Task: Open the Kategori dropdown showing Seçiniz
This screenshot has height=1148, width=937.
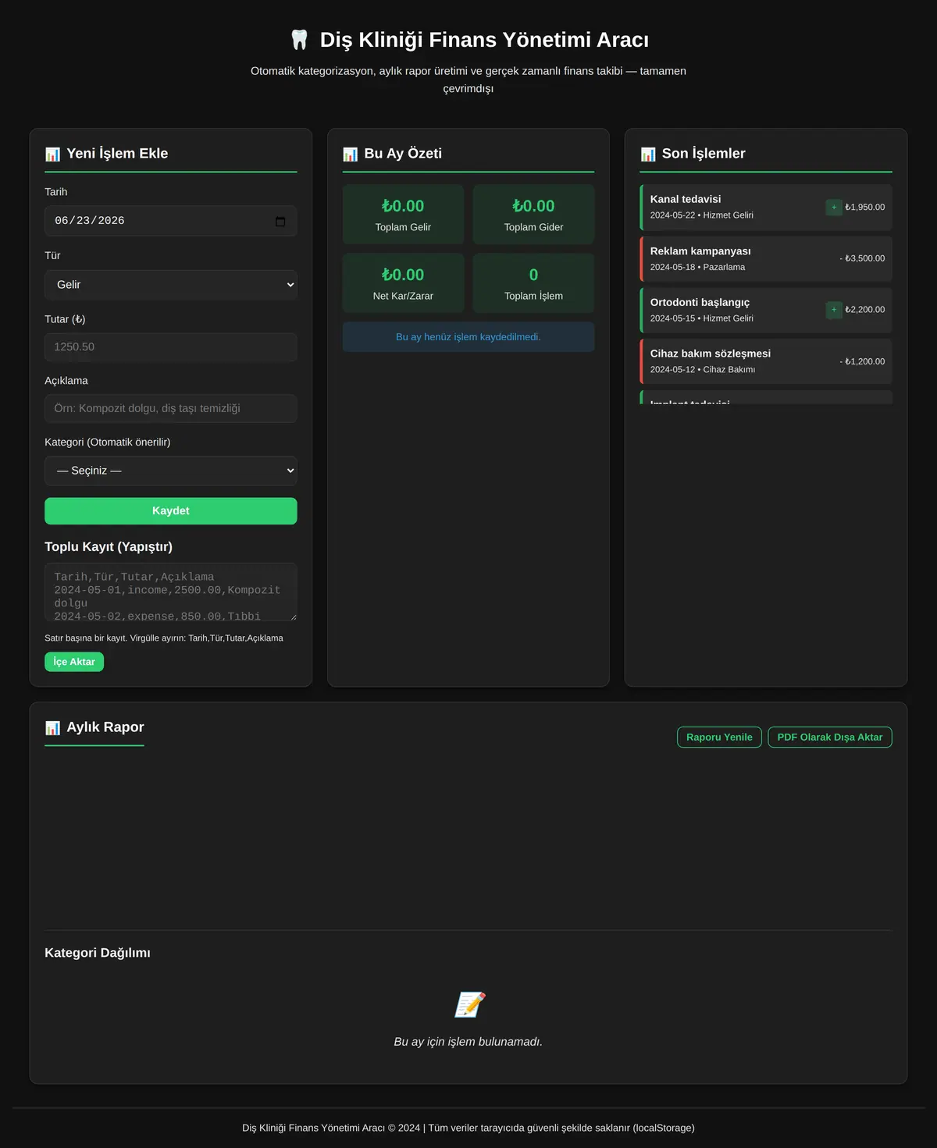Action: pyautogui.click(x=171, y=471)
